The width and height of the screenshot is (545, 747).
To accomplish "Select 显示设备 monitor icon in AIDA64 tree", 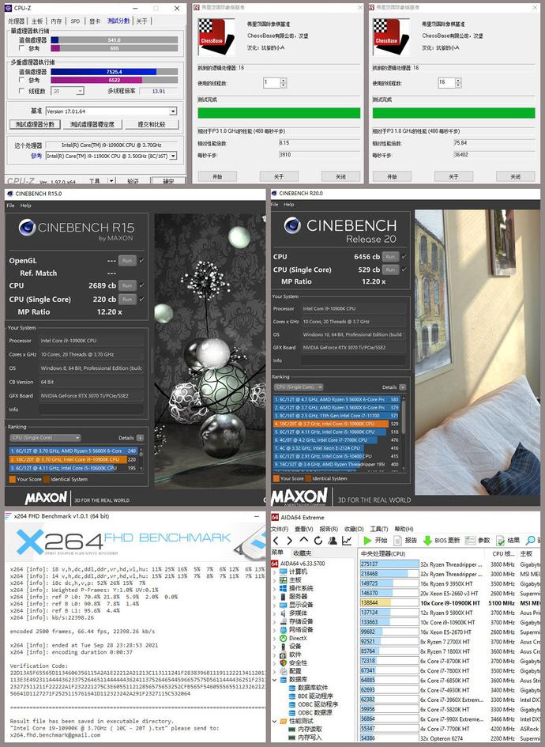I will (284, 605).
